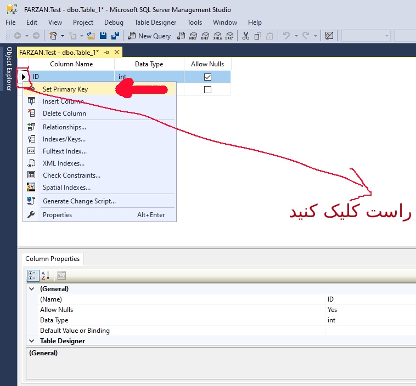416x386 pixels.
Task: Click the XMLA query toolbar icon
Action: coord(217,36)
